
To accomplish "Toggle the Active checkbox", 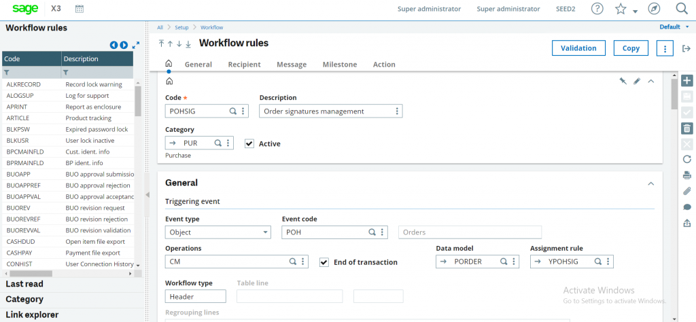I will [x=249, y=144].
